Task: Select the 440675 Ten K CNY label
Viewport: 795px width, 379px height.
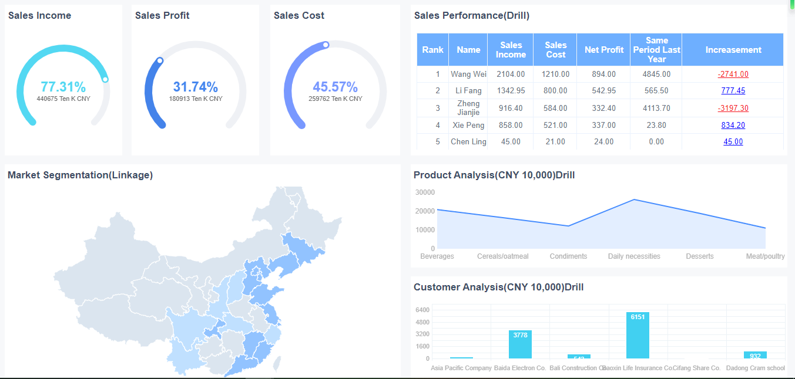Action: pyautogui.click(x=63, y=99)
